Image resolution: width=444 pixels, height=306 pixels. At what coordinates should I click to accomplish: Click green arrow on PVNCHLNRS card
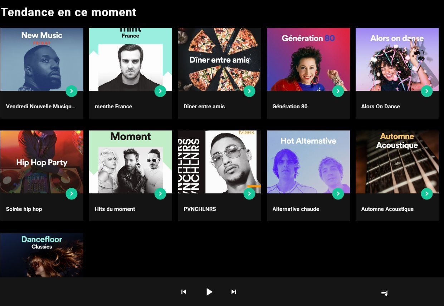tap(249, 194)
